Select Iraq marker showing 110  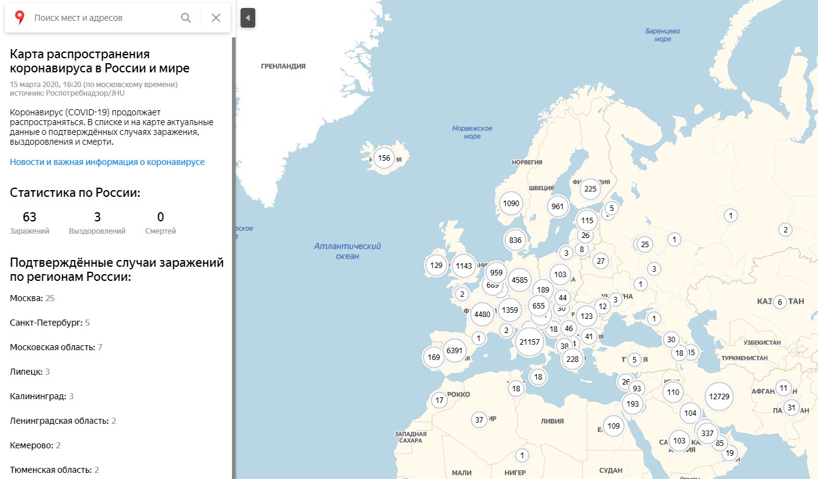tap(673, 392)
